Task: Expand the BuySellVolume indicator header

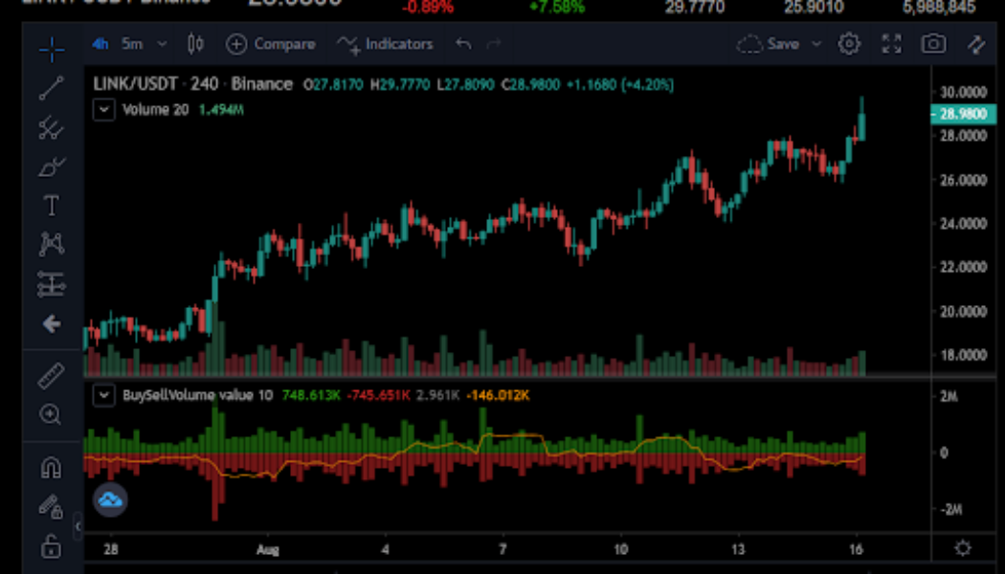Action: pyautogui.click(x=103, y=394)
